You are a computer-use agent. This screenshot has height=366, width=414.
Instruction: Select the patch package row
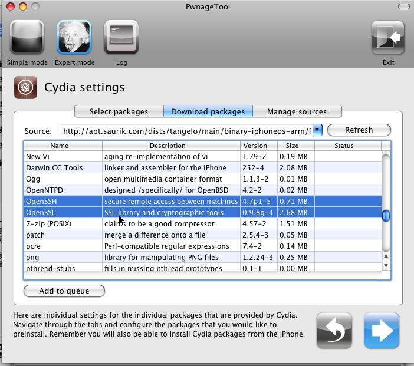pos(203,235)
